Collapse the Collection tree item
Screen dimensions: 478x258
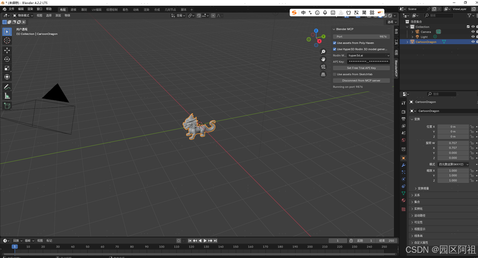point(407,27)
